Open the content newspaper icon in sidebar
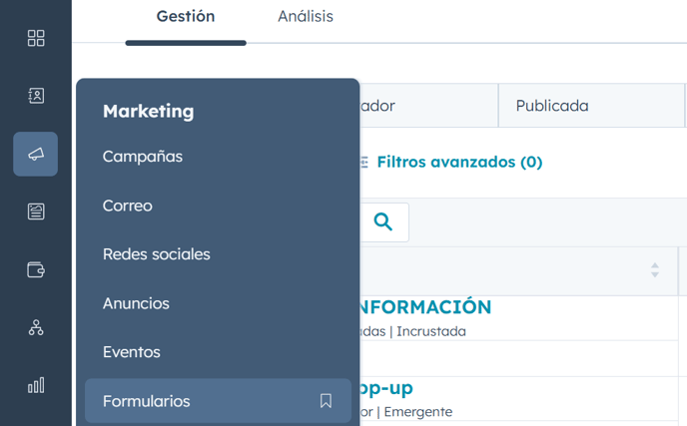 36,212
